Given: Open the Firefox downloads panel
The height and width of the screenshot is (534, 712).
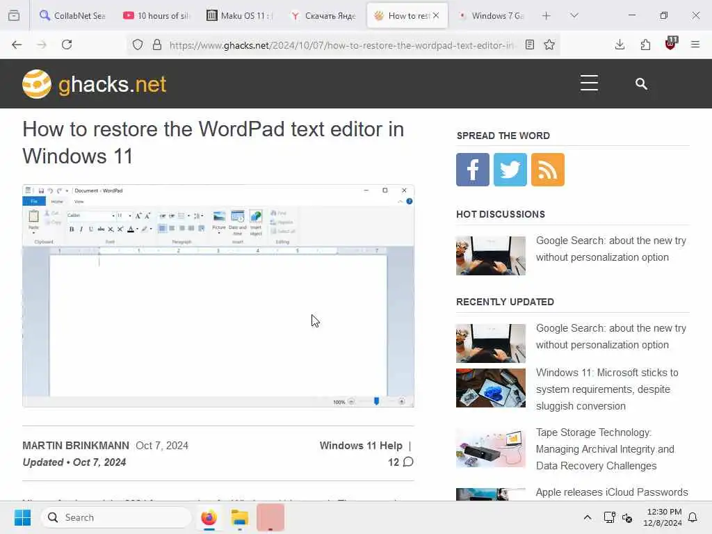Looking at the screenshot, I should coord(620,44).
